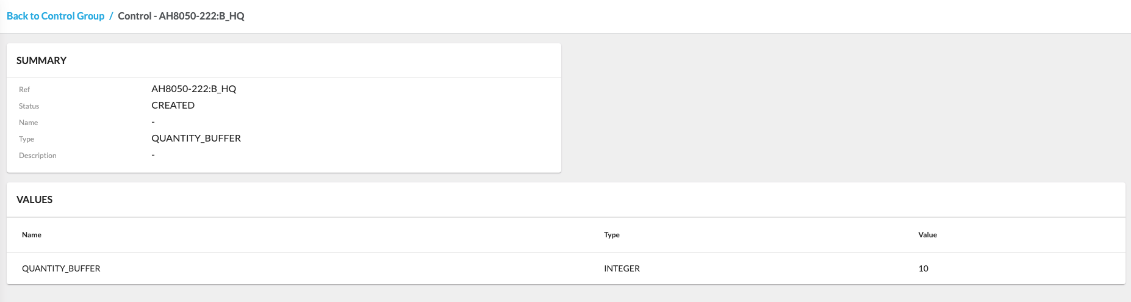1131x302 pixels.
Task: Click the Ref value AH8050-222:B_HQ
Action: pos(193,89)
